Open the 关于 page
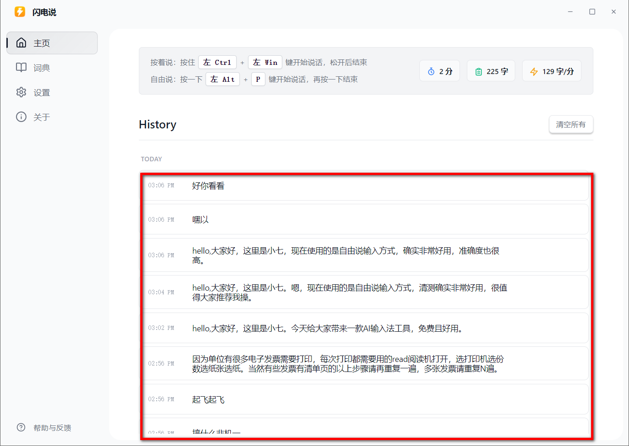Viewport: 629px width, 446px height. [x=42, y=117]
